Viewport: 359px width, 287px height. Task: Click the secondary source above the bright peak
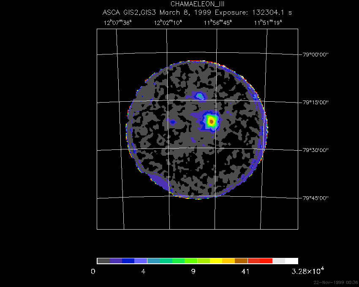coord(200,96)
